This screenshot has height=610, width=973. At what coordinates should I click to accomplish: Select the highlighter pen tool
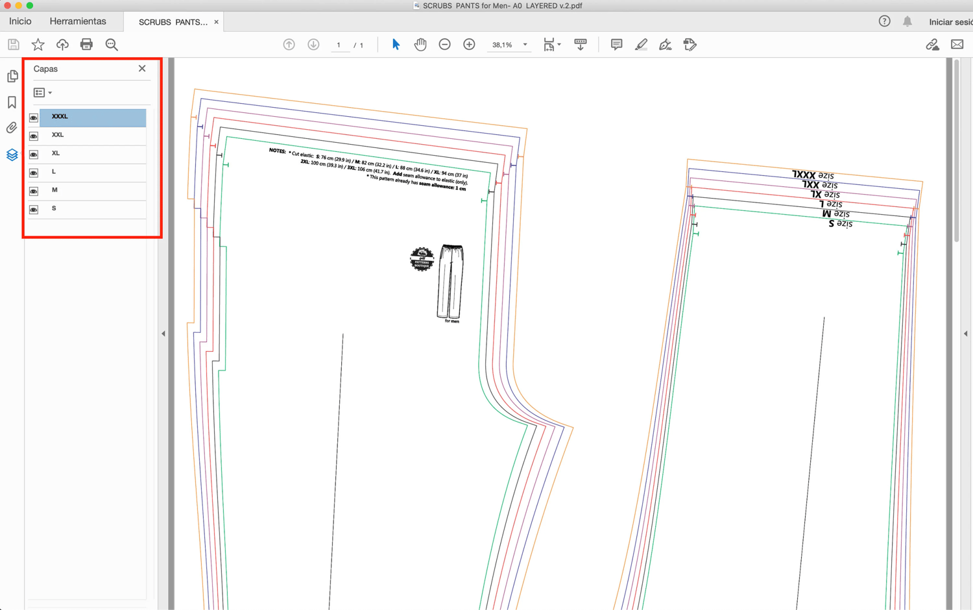(641, 45)
